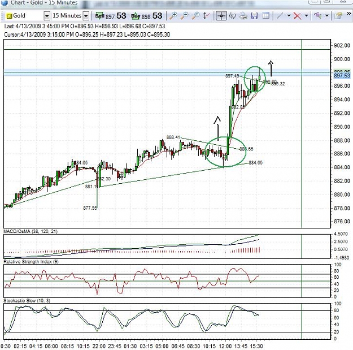Click the red X delete objects icon
353x350 pixels.
point(297,16)
